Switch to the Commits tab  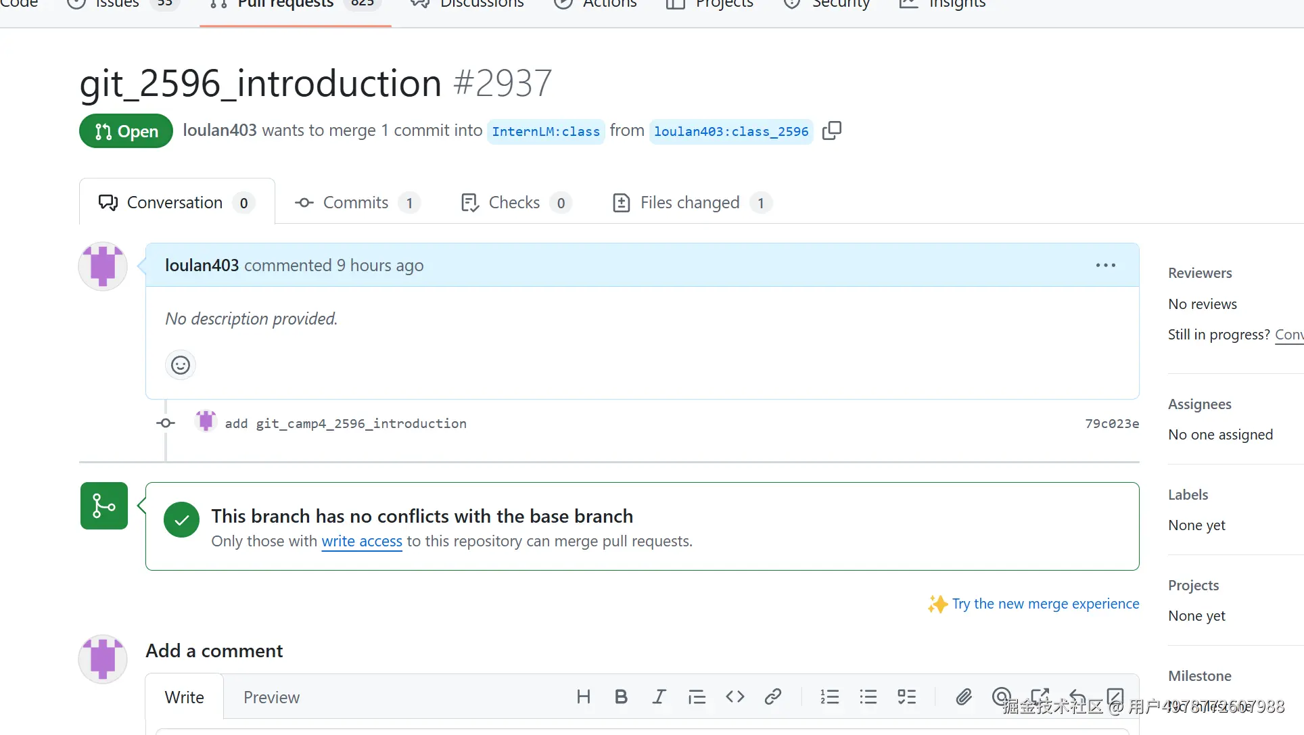(356, 202)
